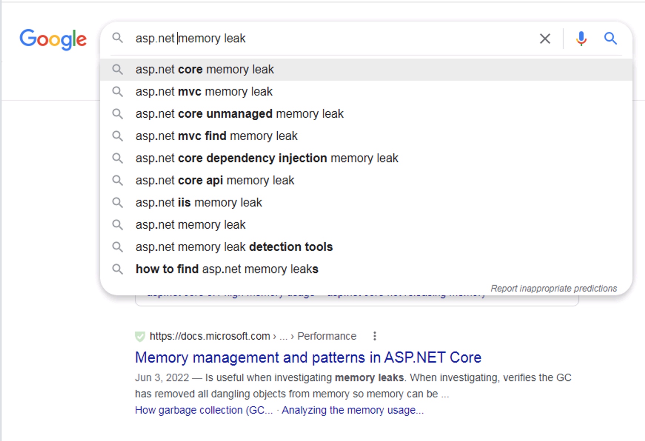Click the green shield icon by result URL
Screen dimensions: 645x441
(x=140, y=336)
